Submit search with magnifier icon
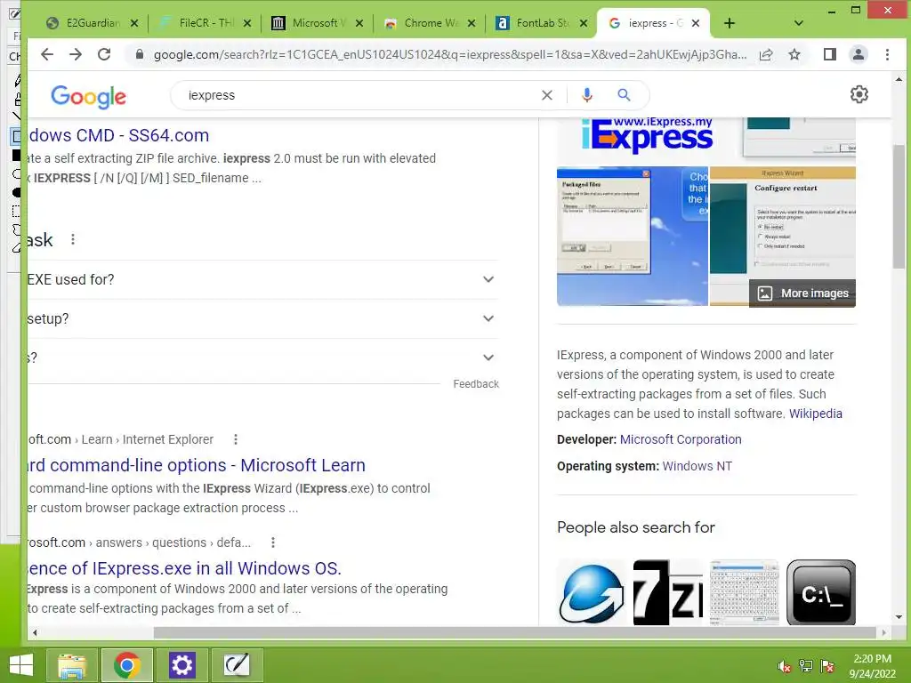 point(624,94)
